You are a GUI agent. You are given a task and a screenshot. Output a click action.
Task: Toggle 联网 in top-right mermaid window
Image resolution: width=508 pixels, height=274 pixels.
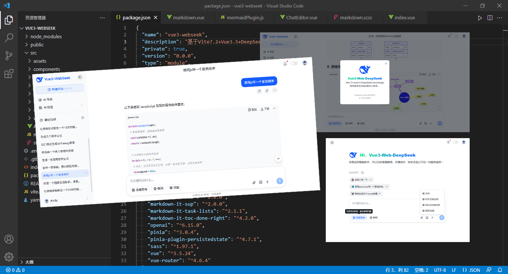[348, 123]
